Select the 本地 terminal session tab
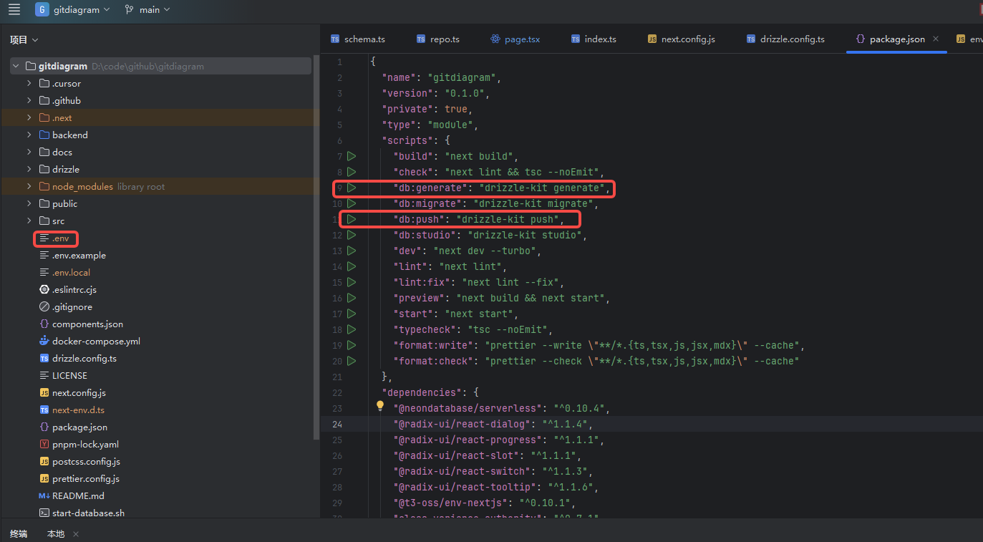The height and width of the screenshot is (542, 983). point(55,533)
